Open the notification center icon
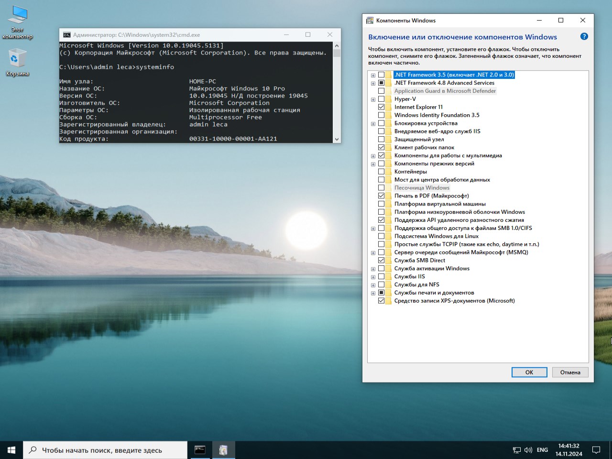The image size is (612, 459). (596, 450)
